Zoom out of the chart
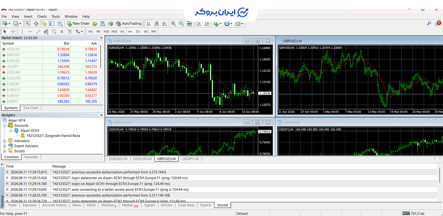The height and width of the screenshot is (216, 443). [x=181, y=23]
